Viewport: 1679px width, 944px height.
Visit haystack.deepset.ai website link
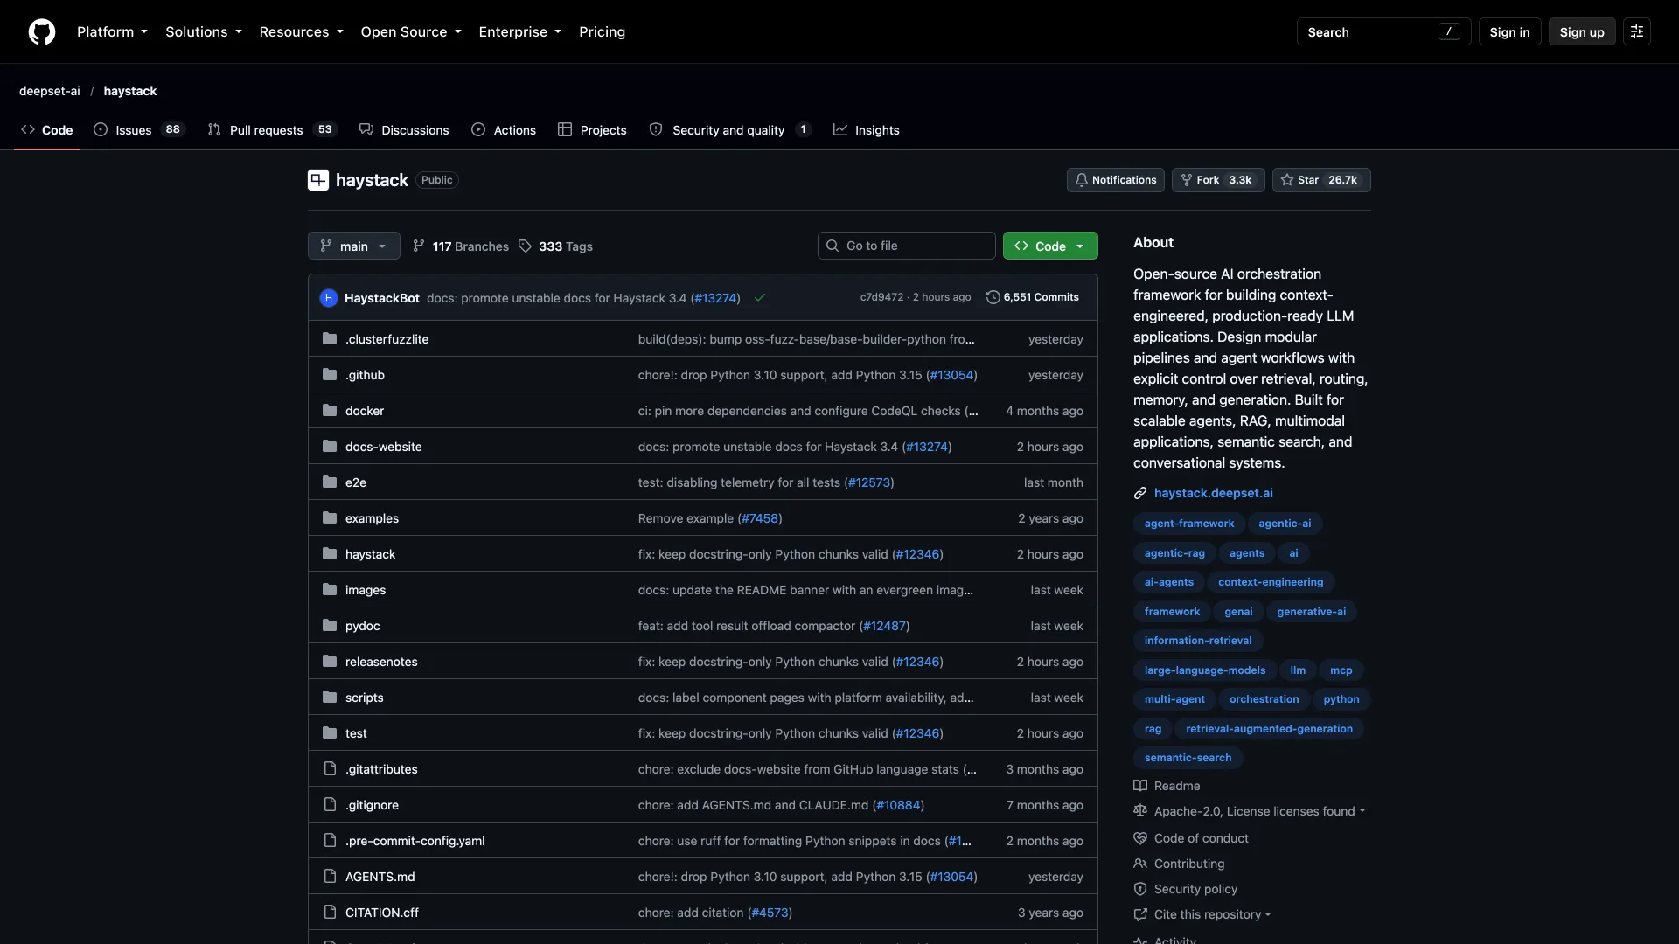[x=1213, y=493]
